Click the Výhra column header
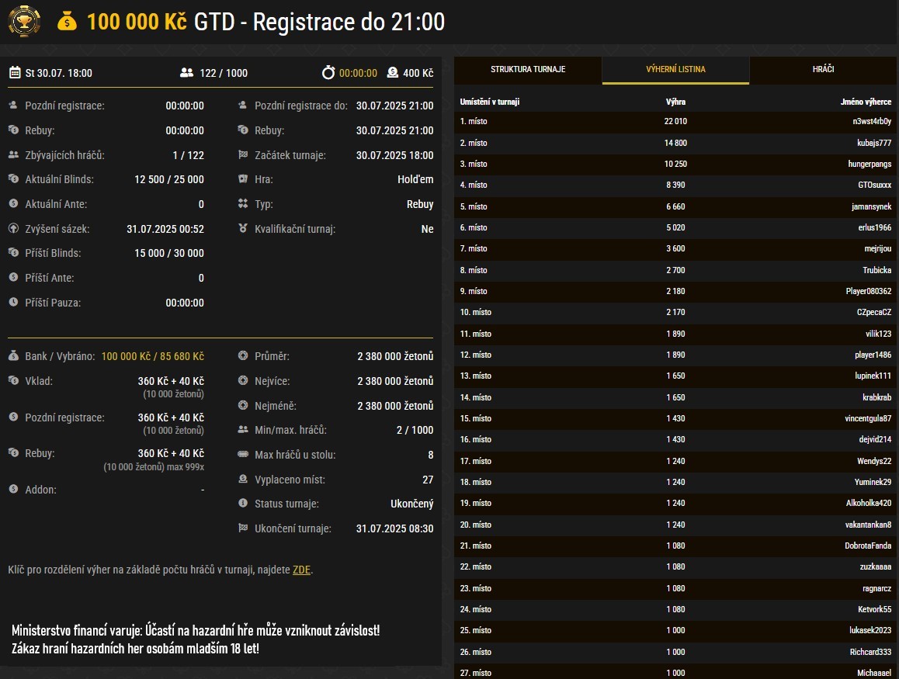Viewport: 899px width, 679px height. pos(675,102)
